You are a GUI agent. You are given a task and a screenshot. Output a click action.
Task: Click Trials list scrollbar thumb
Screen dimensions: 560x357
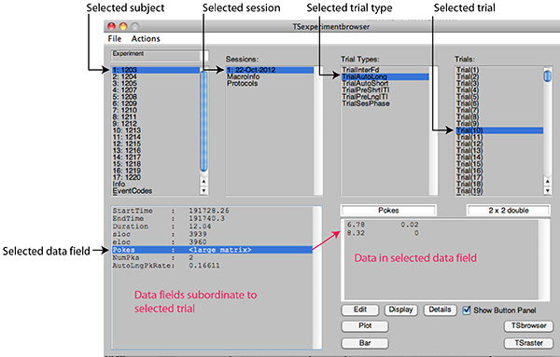(548, 76)
